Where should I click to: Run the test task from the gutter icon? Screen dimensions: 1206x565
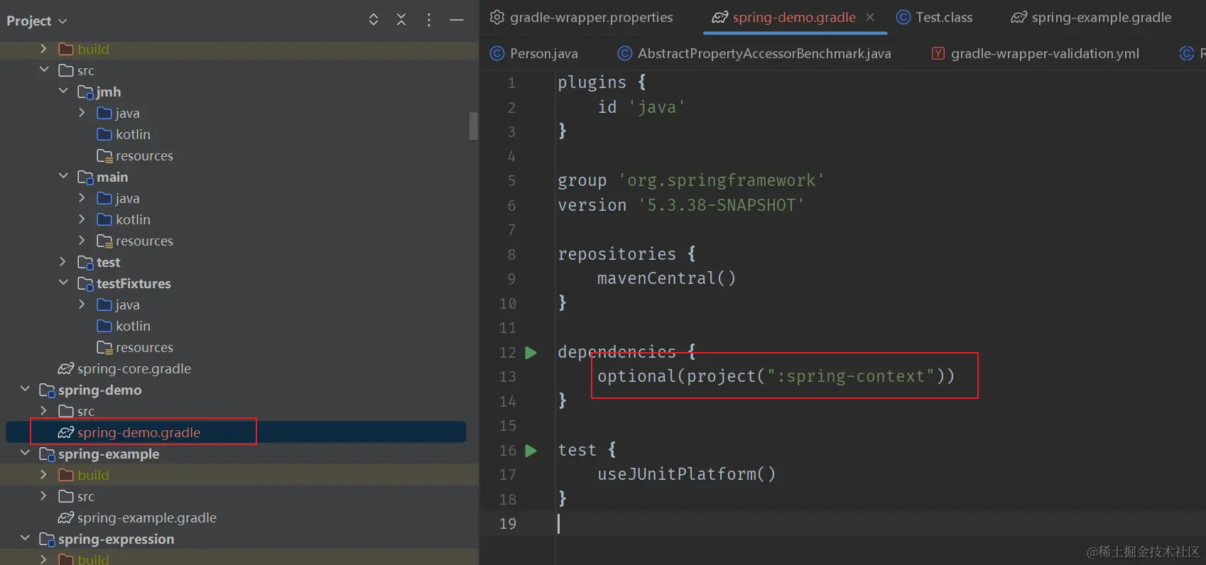click(531, 451)
